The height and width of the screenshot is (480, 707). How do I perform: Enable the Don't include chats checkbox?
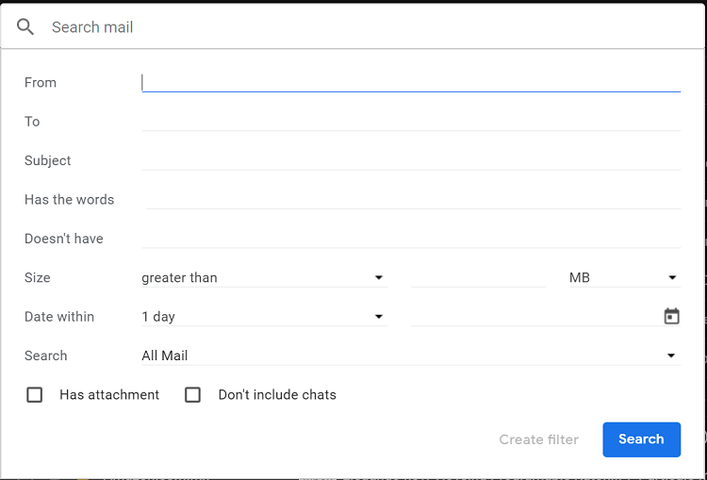[x=193, y=395]
